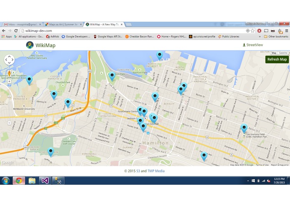
Task: Open the Google Maps API bookmark
Action: (x=108, y=37)
